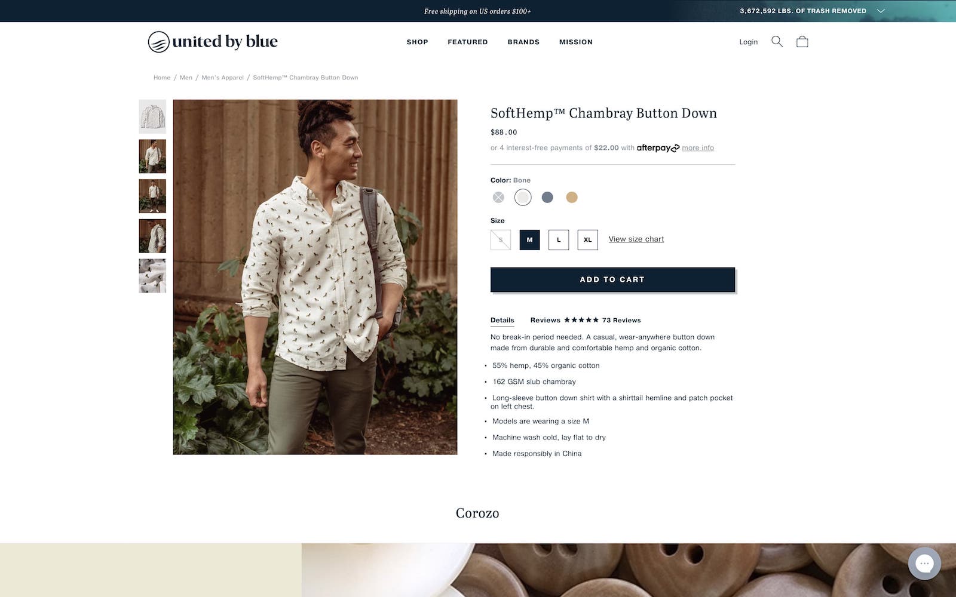Click the five-star review rating

[x=581, y=320]
